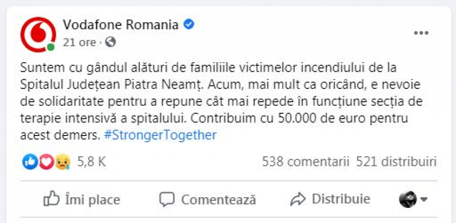Click the blue Like reaction icon
Image resolution: width=456 pixels, height=223 pixels.
click(30, 162)
